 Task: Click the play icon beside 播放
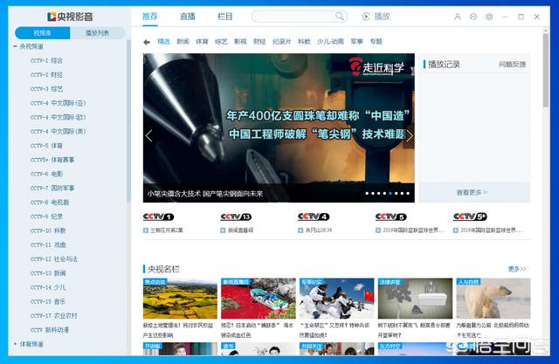(366, 17)
